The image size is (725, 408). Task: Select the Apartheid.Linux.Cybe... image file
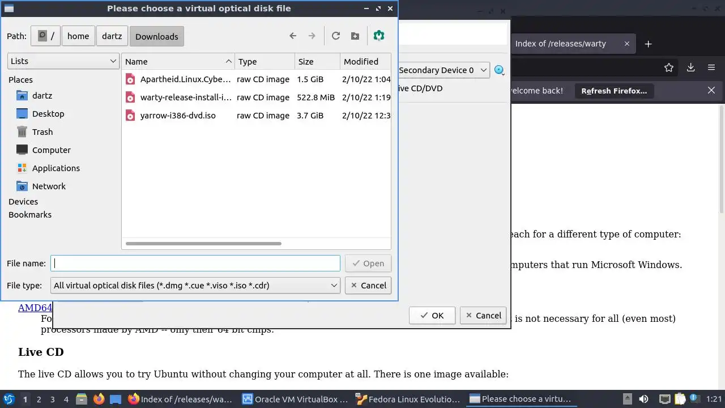[186, 79]
